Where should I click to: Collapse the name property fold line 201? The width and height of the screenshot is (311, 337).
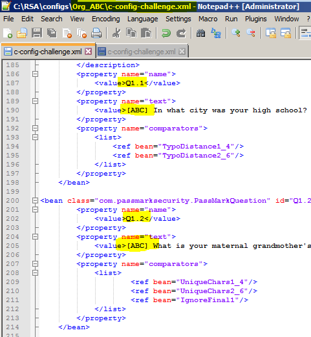coord(35,210)
